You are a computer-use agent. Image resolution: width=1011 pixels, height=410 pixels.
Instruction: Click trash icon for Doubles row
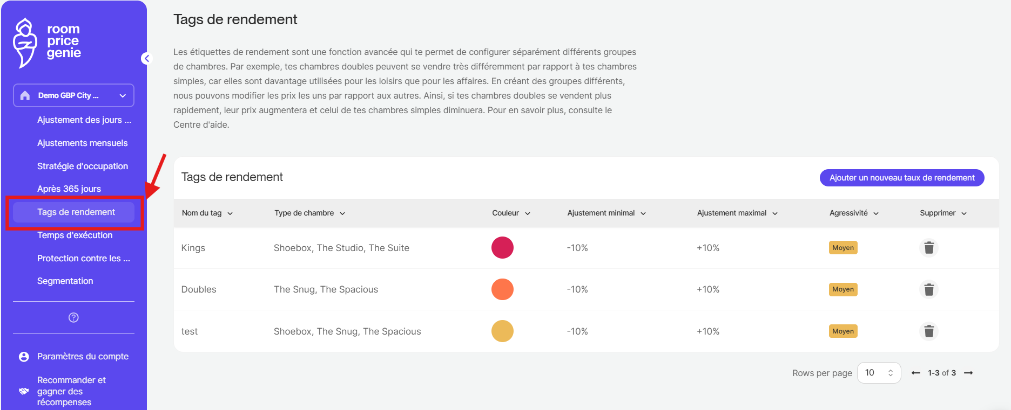click(928, 289)
